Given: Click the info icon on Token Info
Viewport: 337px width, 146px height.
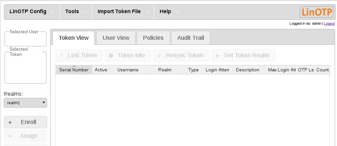Looking at the screenshot, I should click(x=111, y=56).
